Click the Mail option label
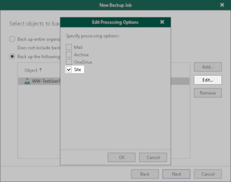The image size is (231, 182). (78, 47)
